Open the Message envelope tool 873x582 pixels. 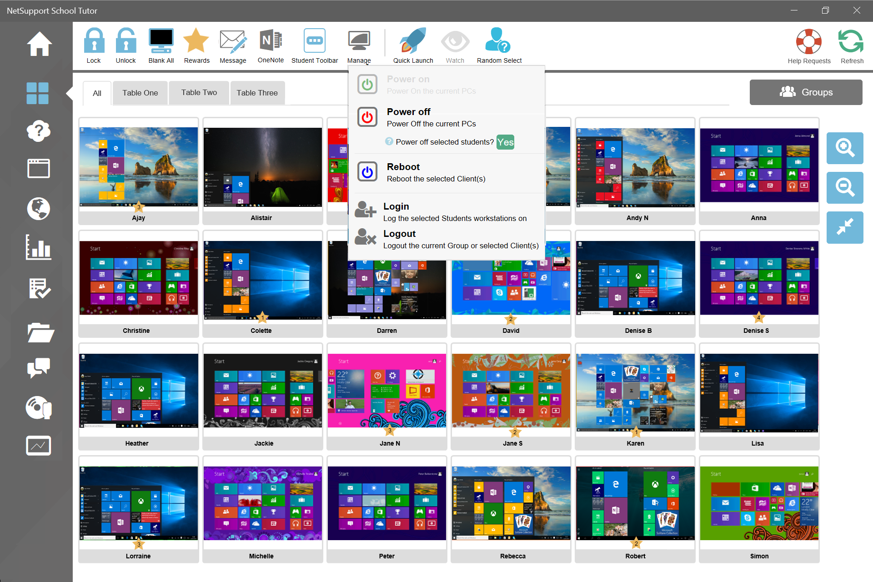pos(233,41)
